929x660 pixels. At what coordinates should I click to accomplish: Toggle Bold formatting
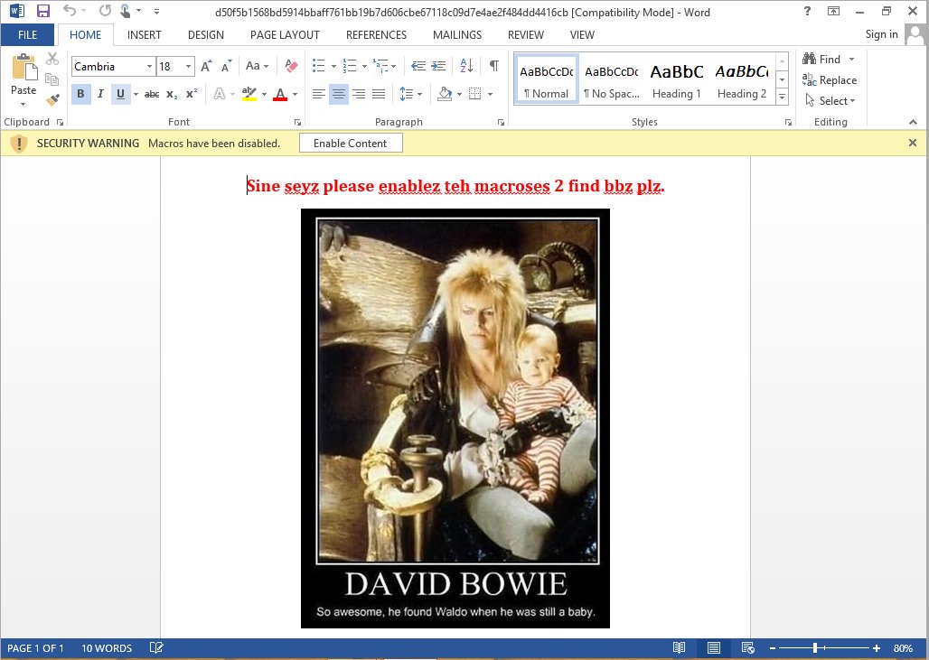point(81,94)
